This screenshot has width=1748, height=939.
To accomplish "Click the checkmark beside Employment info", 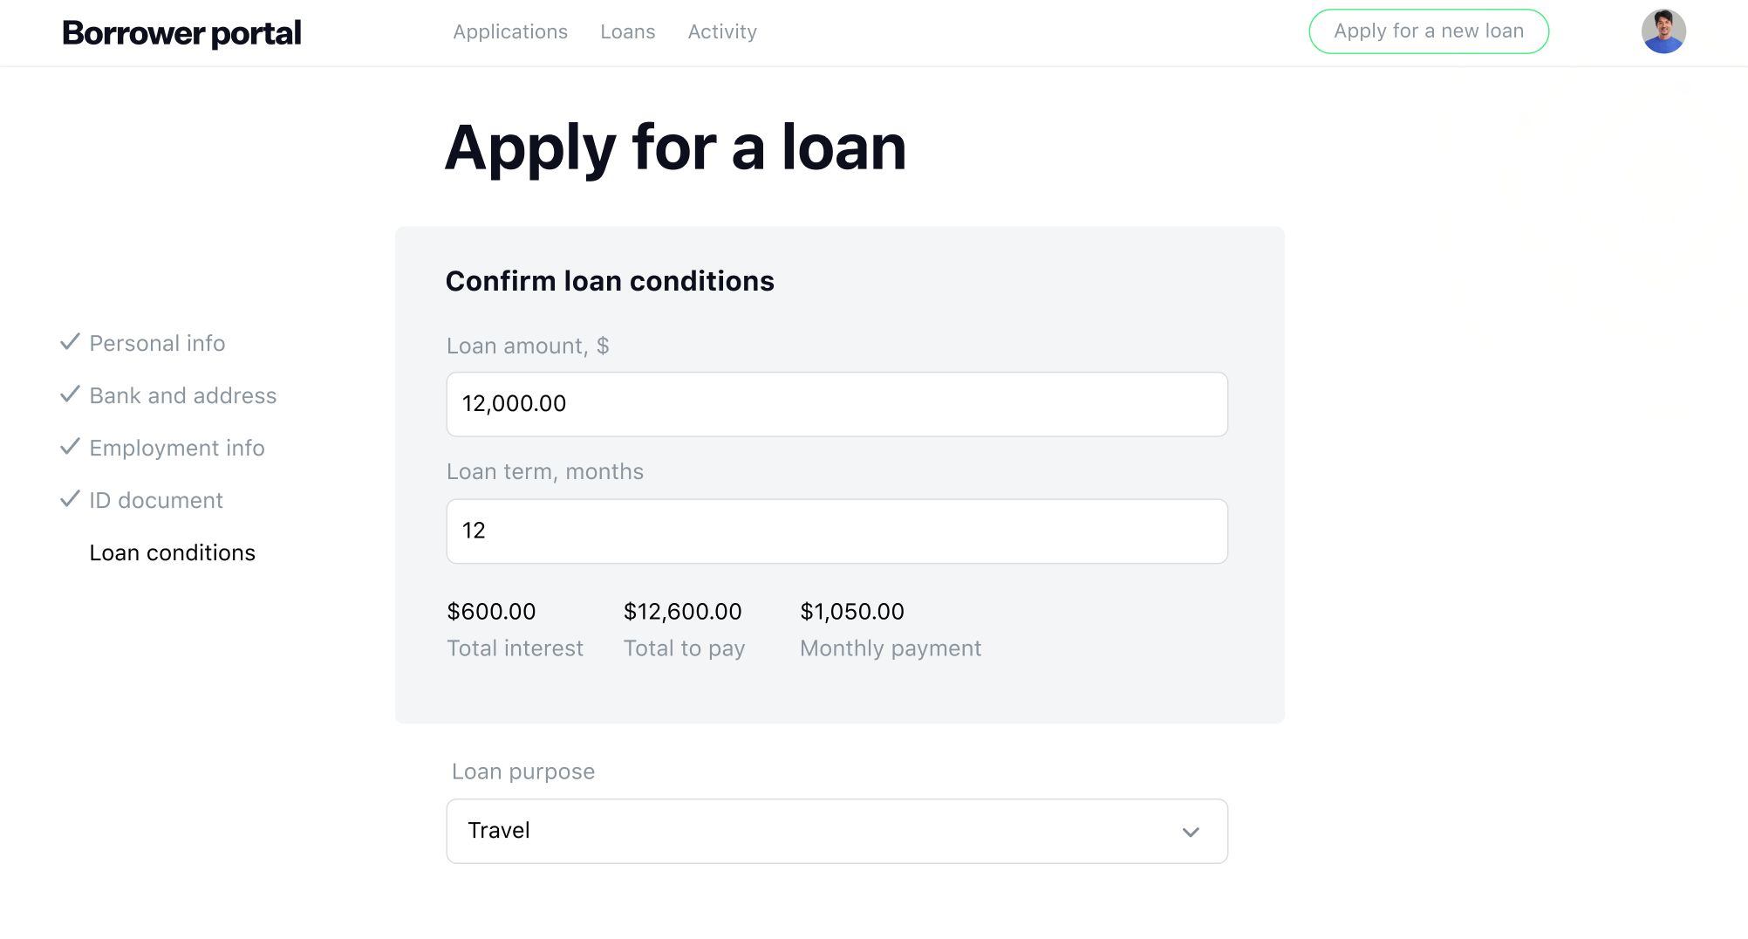I will (71, 447).
